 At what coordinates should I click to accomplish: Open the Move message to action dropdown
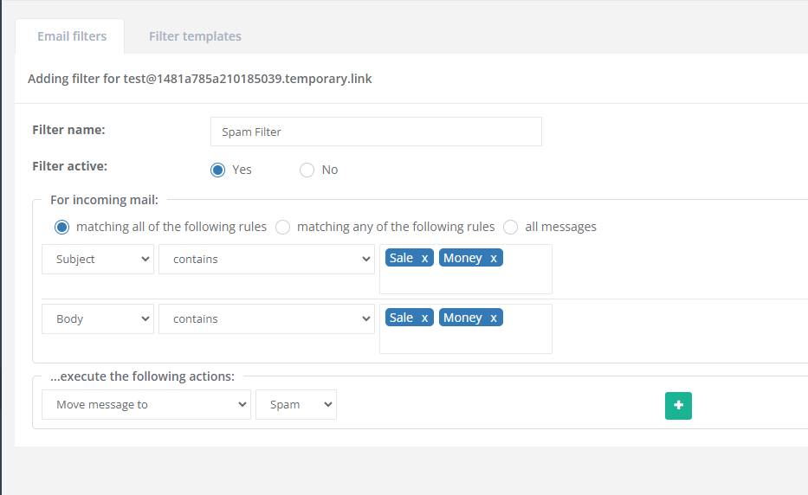tap(145, 404)
